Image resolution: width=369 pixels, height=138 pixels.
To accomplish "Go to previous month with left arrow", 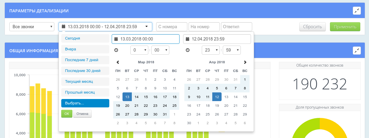I will tap(118, 62).
